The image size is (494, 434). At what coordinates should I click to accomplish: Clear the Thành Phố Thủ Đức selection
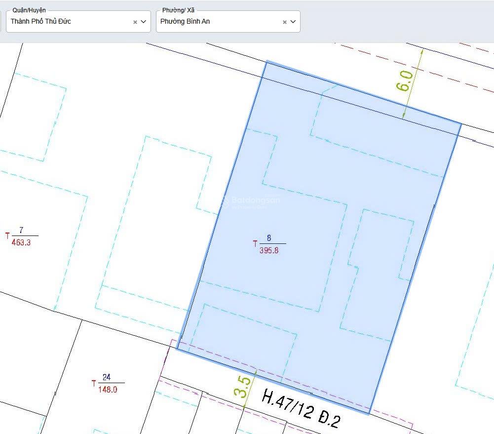click(135, 22)
